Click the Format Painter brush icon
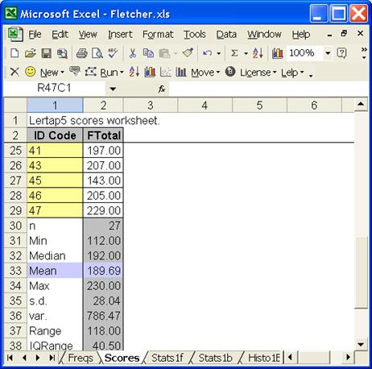The height and width of the screenshot is (369, 372). click(188, 53)
